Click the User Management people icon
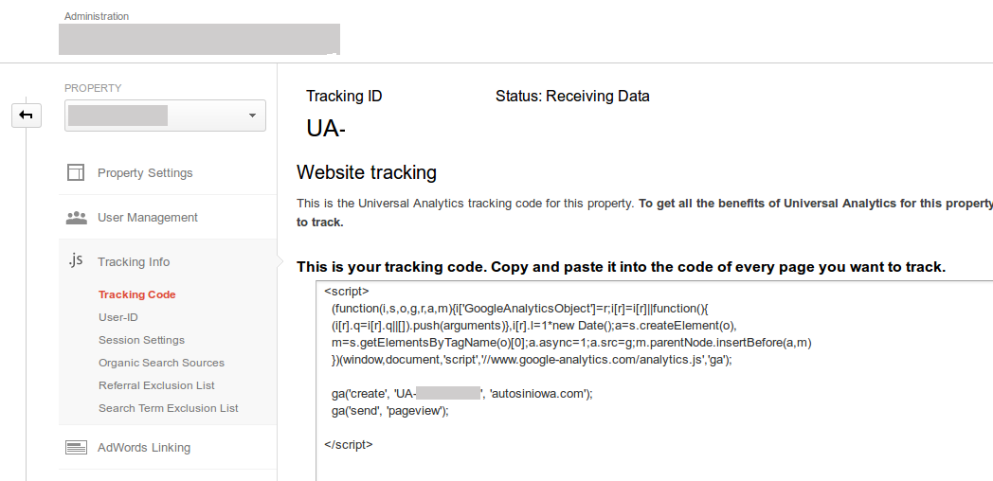The image size is (993, 481). click(76, 218)
